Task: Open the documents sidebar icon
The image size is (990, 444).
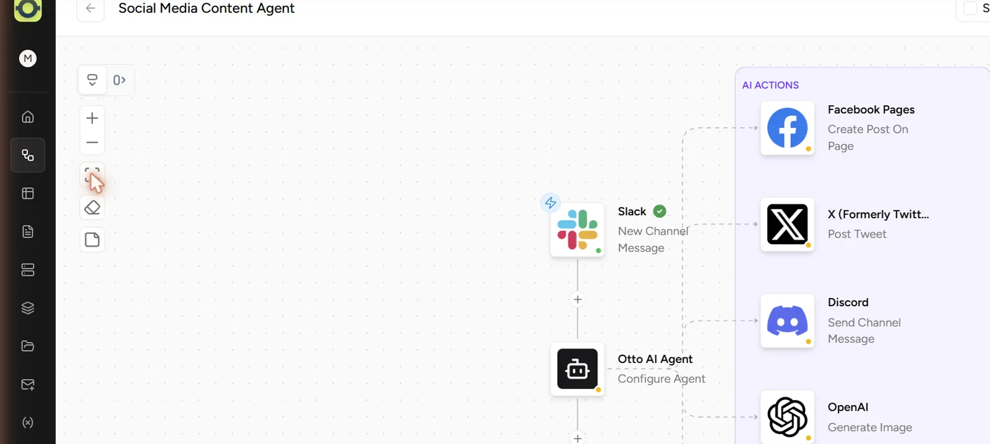Action: pos(28,231)
